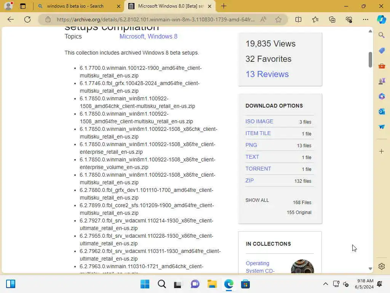
Task: Close the Microsoft Windows 8.0 Beta tab
Action: 210,6
